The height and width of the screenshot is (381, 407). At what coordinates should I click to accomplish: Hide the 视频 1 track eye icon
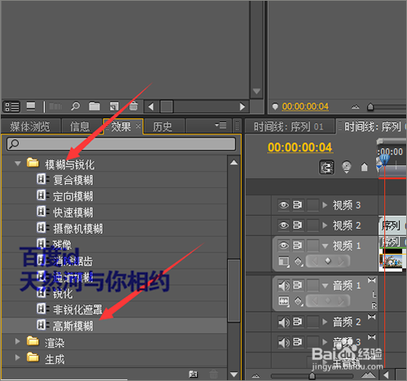point(284,246)
